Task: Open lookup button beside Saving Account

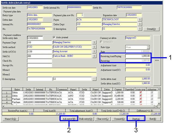Action: coord(94,52)
